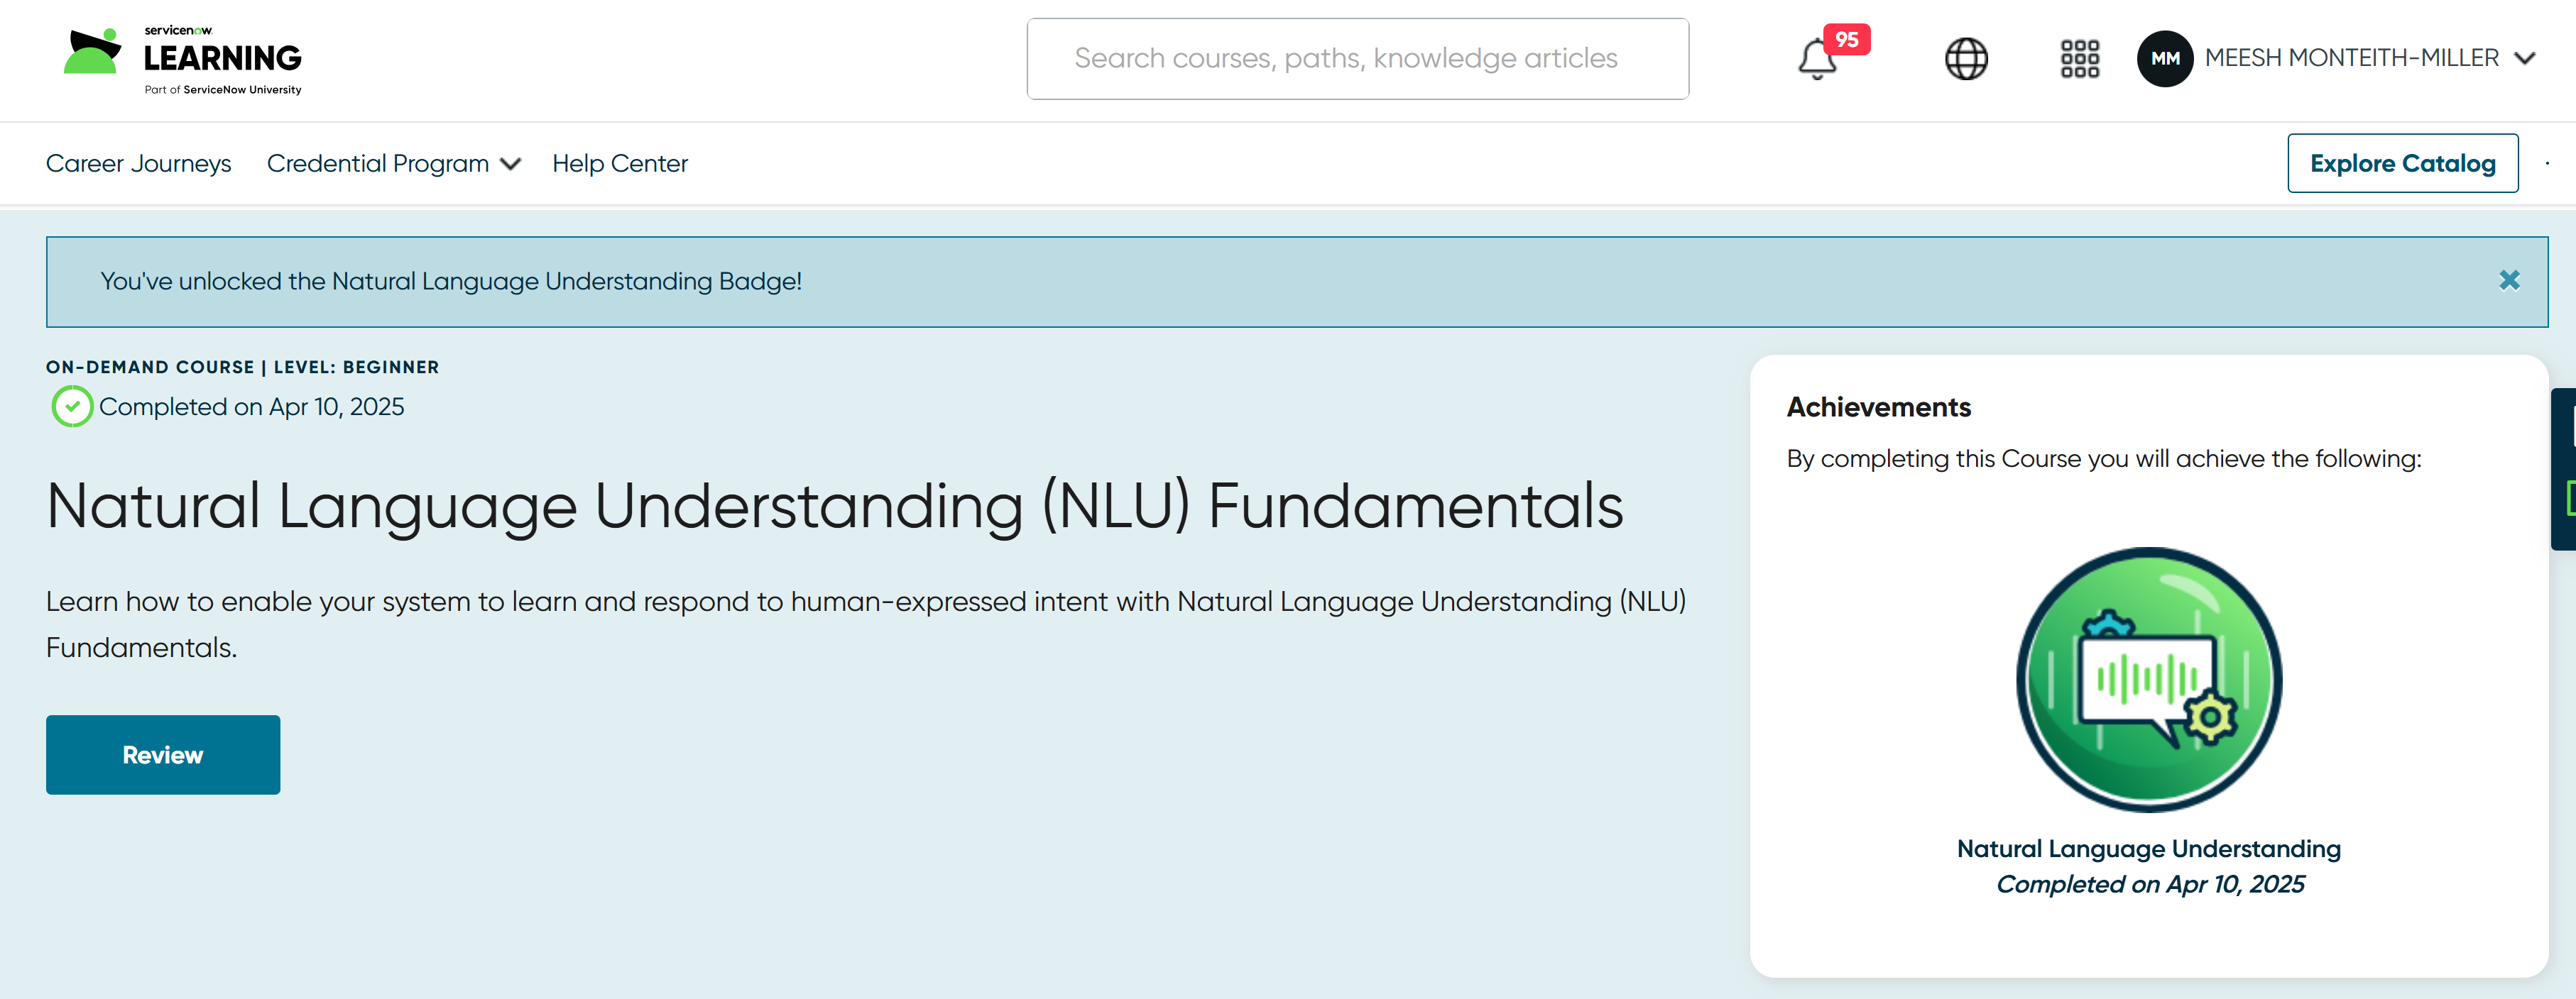Click the NLU Fundamentals course title
The image size is (2576, 999).
pos(834,505)
